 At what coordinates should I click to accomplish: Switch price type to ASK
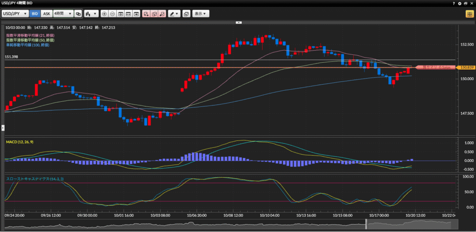click(46, 14)
